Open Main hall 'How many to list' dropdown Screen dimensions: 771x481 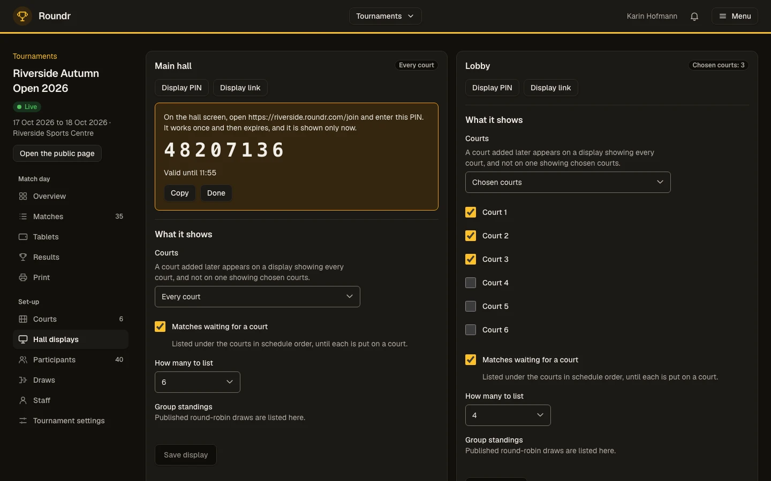coord(198,382)
